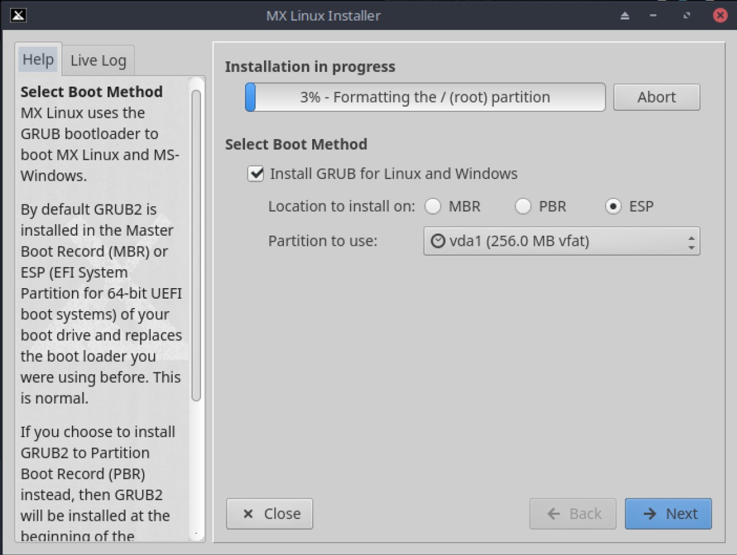The width and height of the screenshot is (737, 555).
Task: Select ESP as install location
Action: coord(613,207)
